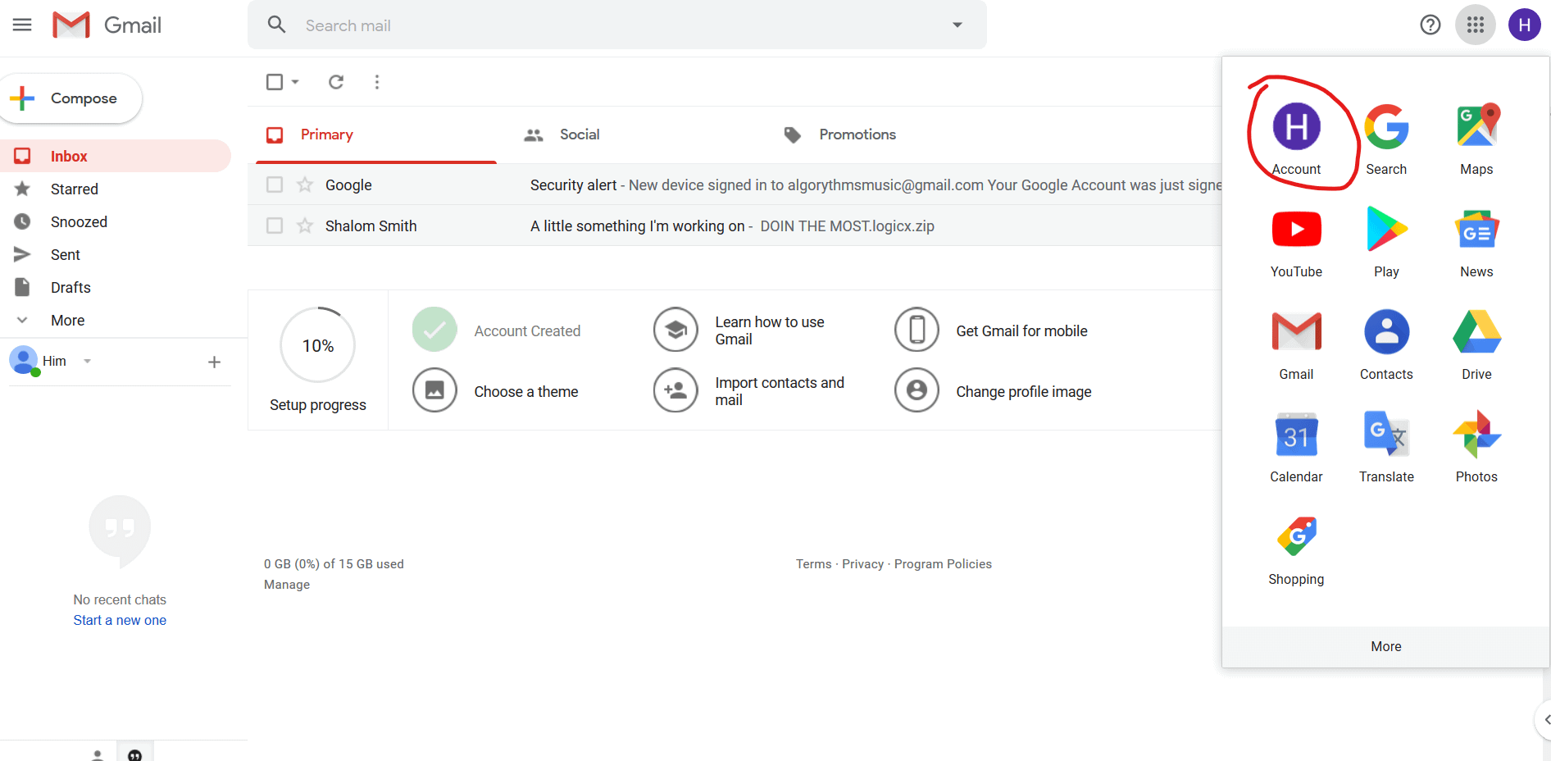Launch Maps from the apps grid
The image size is (1551, 761).
point(1476,139)
